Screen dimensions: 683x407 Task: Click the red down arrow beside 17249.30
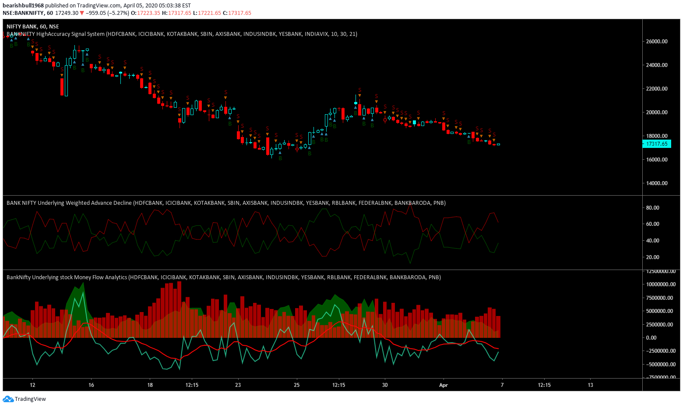pos(82,13)
